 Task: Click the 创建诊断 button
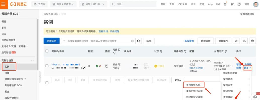tap(205, 41)
